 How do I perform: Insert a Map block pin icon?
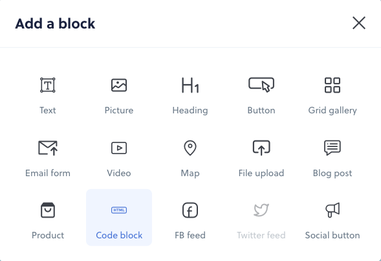(x=190, y=148)
